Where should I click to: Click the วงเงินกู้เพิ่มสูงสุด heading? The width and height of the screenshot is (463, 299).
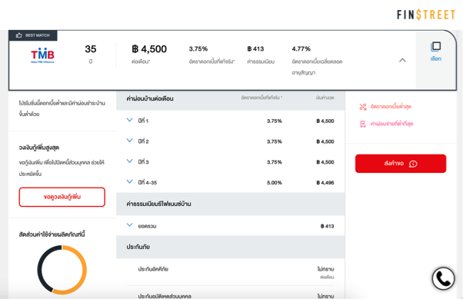[39, 148]
